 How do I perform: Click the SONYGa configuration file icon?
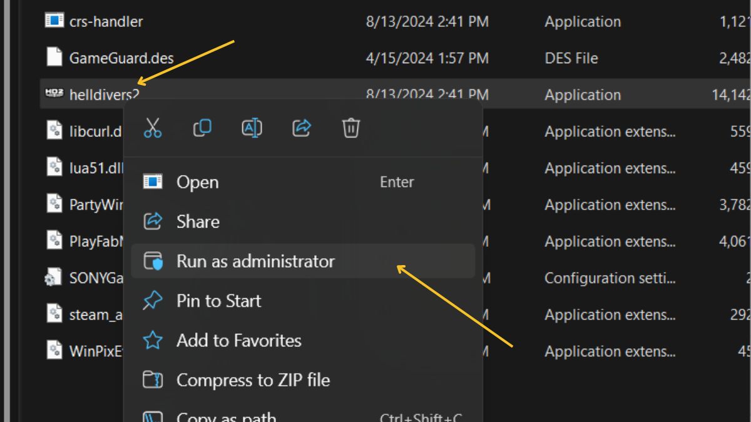coord(53,278)
